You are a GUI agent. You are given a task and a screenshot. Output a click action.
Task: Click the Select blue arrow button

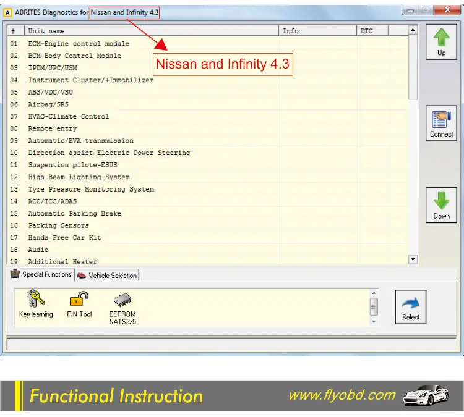pos(411,307)
